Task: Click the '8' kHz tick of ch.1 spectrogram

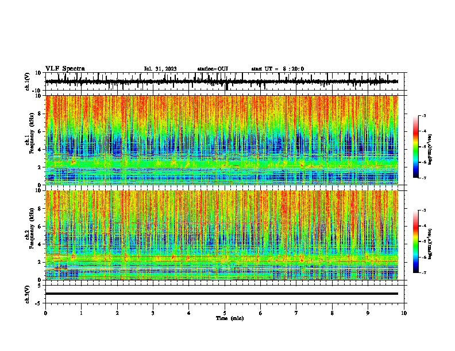Action: pos(40,114)
